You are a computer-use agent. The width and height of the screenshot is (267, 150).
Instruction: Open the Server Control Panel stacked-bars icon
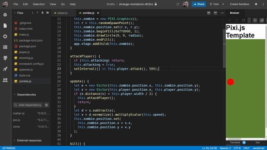(x=5, y=47)
